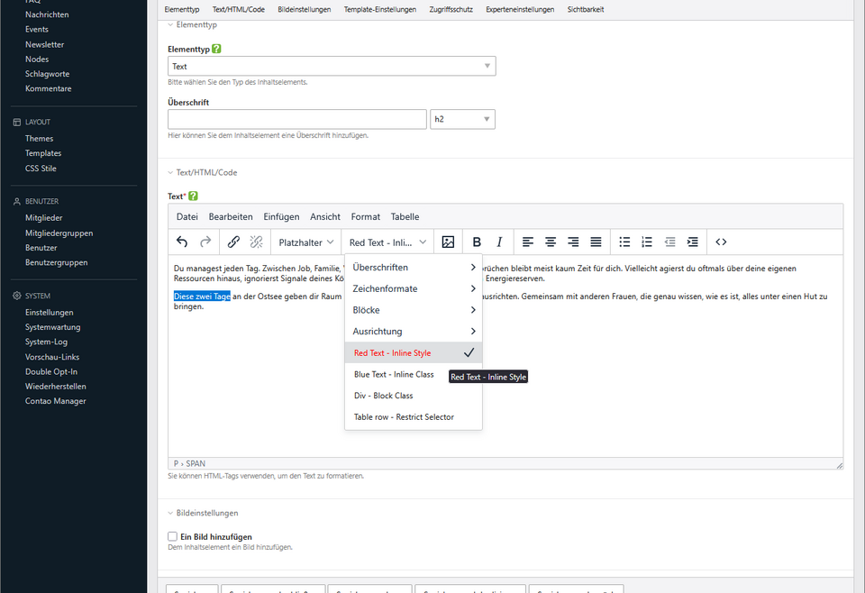Open Contao Manager in sidebar
865x593 pixels.
[x=56, y=401]
